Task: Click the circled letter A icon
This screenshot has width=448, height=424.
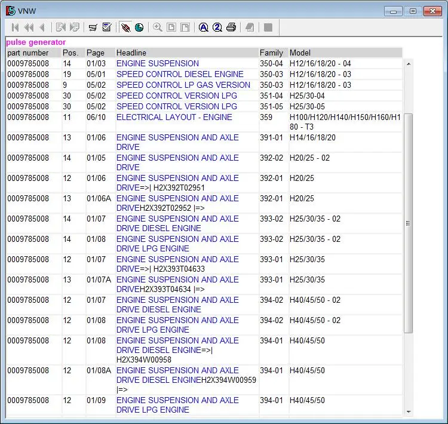Action: tap(203, 27)
